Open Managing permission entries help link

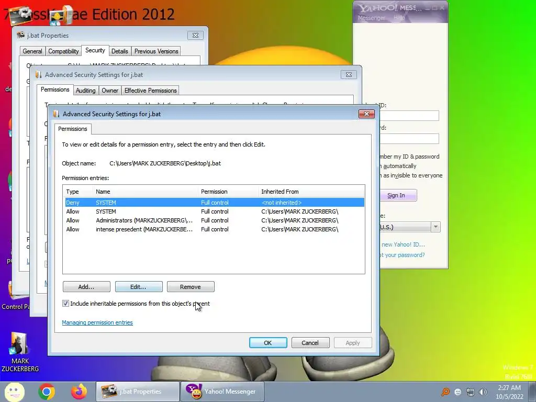[97, 322]
